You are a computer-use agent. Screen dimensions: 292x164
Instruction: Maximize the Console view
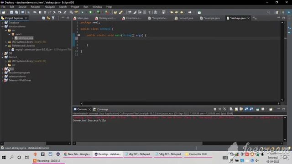coord(284,109)
